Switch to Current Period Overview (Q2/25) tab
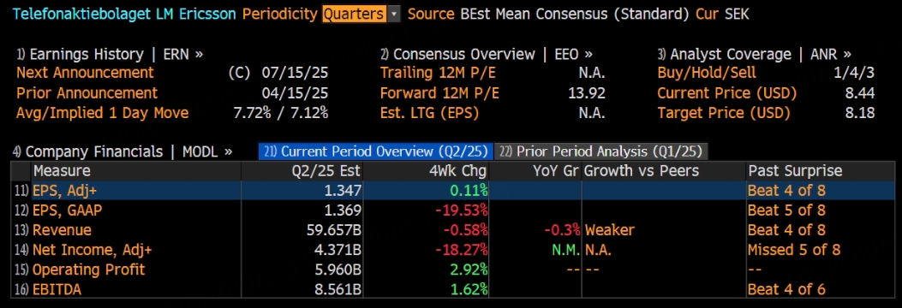 tap(376, 151)
